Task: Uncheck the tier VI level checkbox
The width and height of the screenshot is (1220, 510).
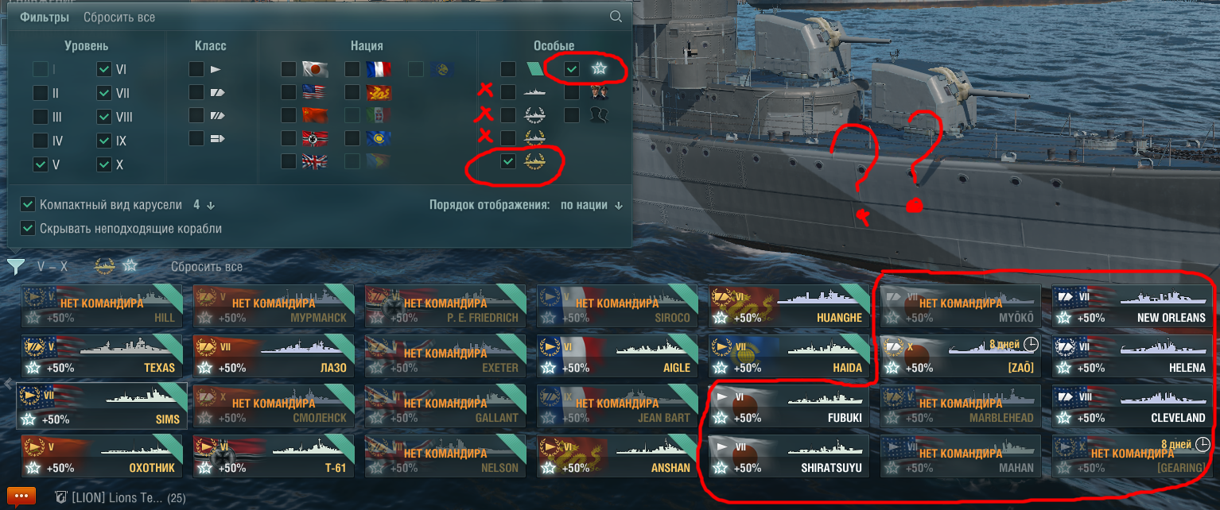Action: 104,69
